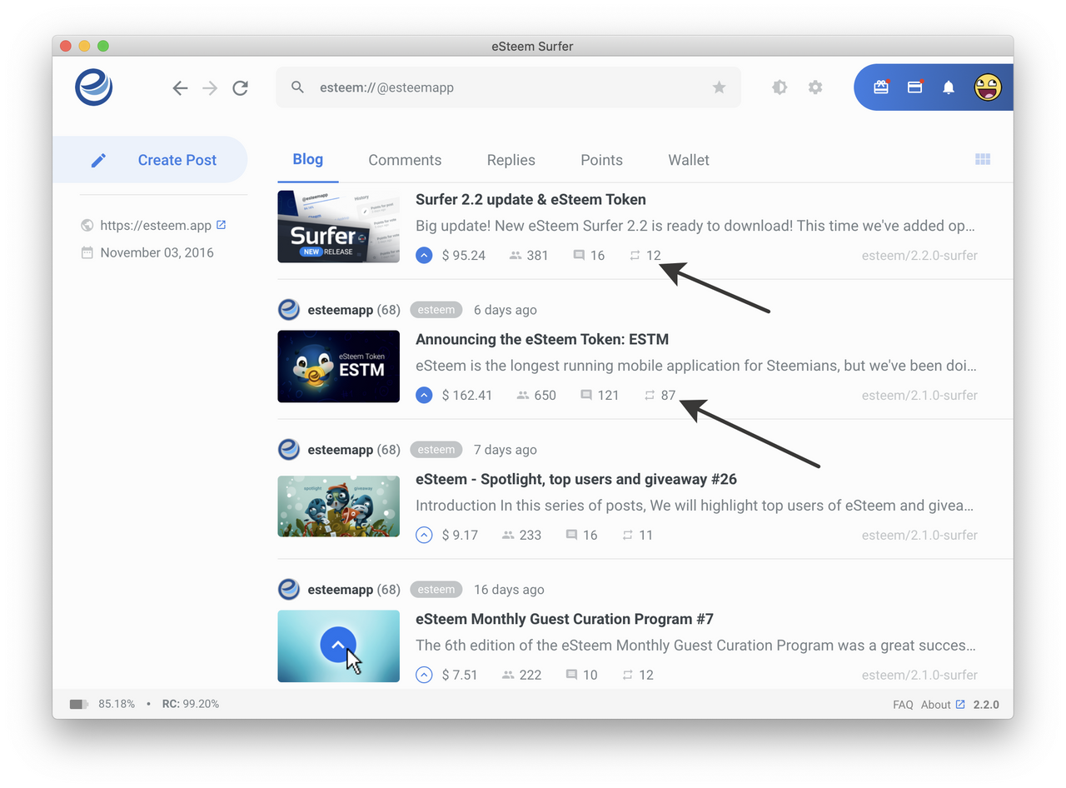Click the Create Post button

click(x=150, y=160)
